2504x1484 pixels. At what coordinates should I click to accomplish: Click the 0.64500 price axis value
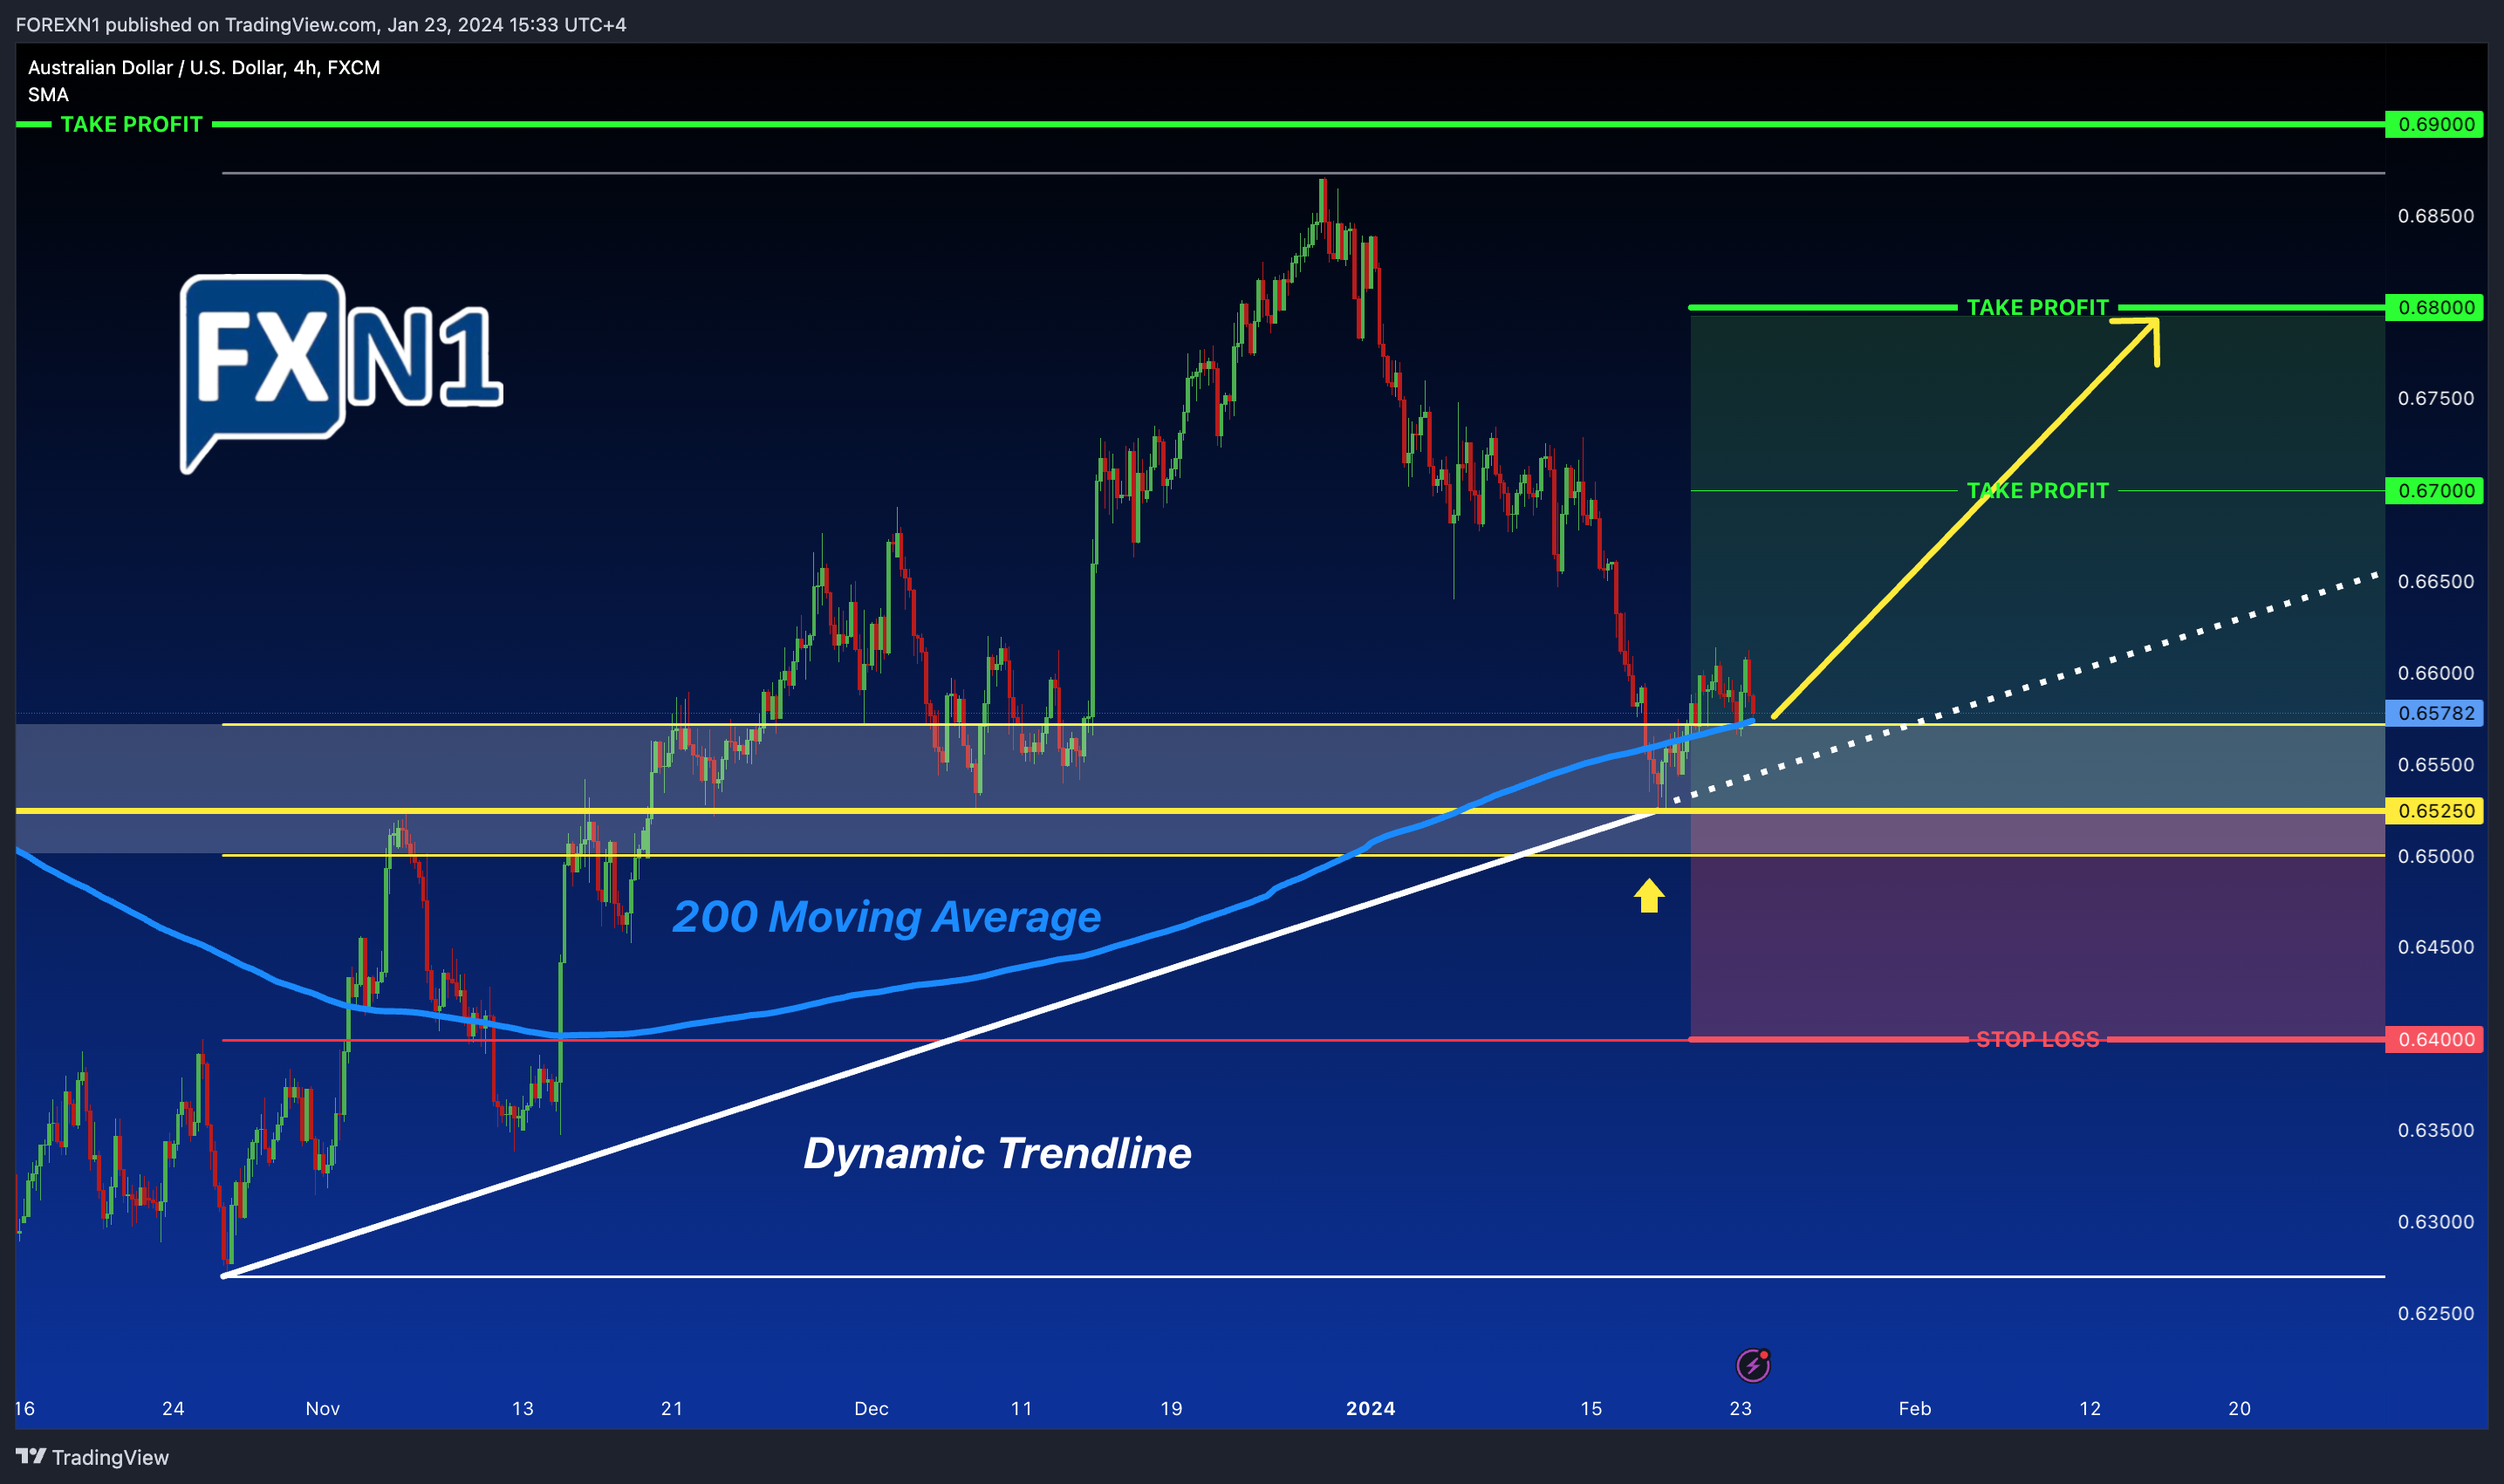click(x=2436, y=947)
